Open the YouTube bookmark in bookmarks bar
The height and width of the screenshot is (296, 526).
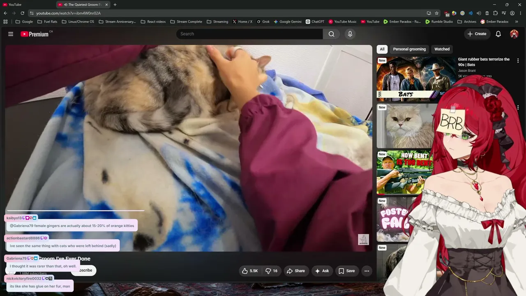coord(370,22)
